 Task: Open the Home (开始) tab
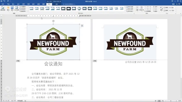tap(8, 4)
